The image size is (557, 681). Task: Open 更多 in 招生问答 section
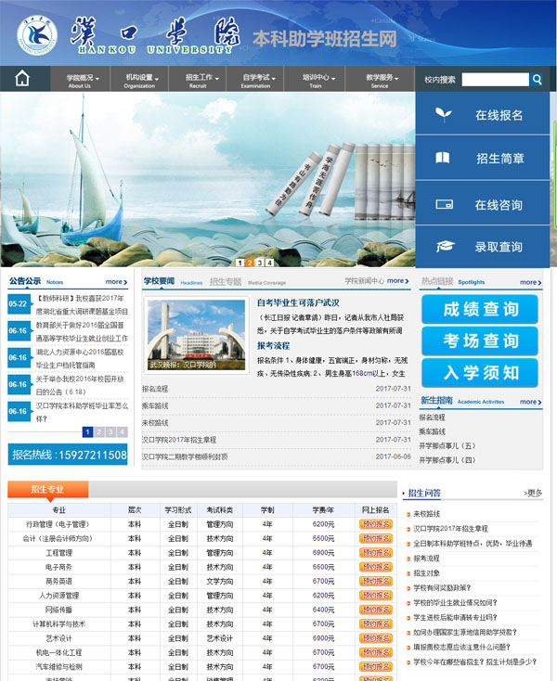(x=533, y=493)
